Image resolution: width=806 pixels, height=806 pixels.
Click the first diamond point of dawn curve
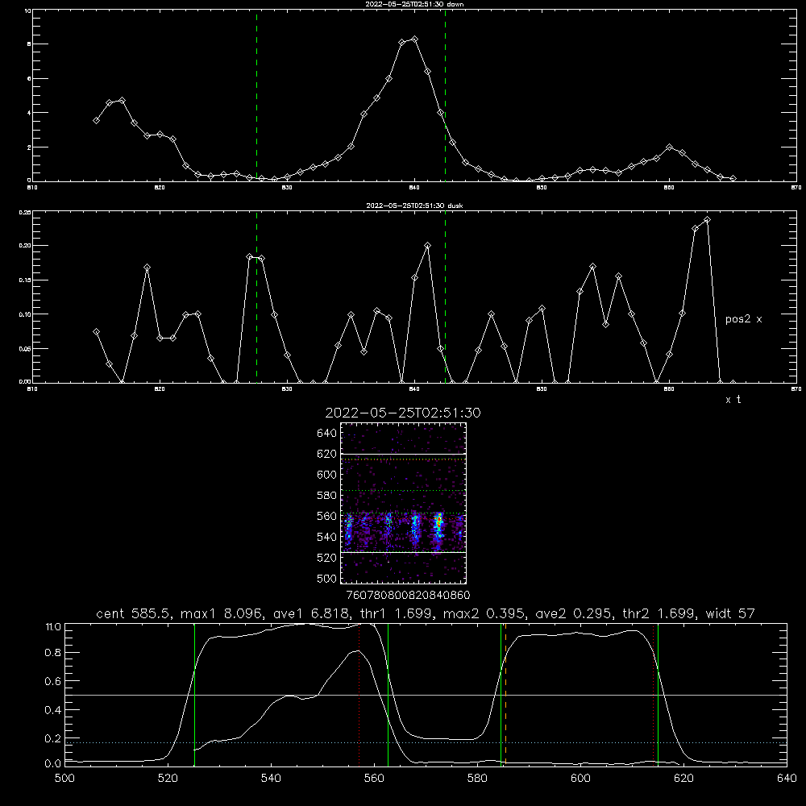[96, 120]
